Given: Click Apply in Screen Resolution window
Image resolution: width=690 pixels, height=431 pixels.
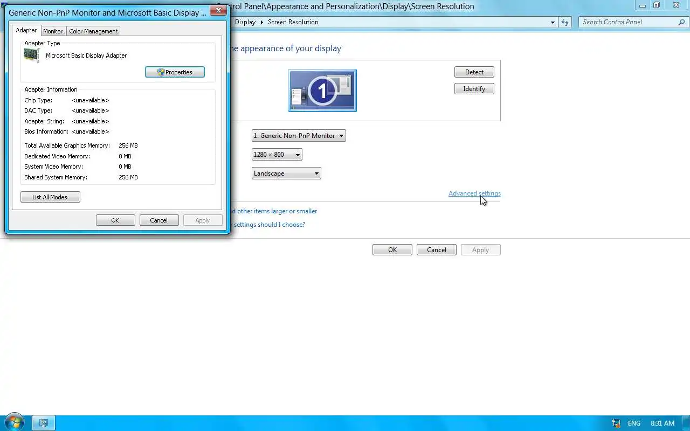Looking at the screenshot, I should (x=481, y=250).
